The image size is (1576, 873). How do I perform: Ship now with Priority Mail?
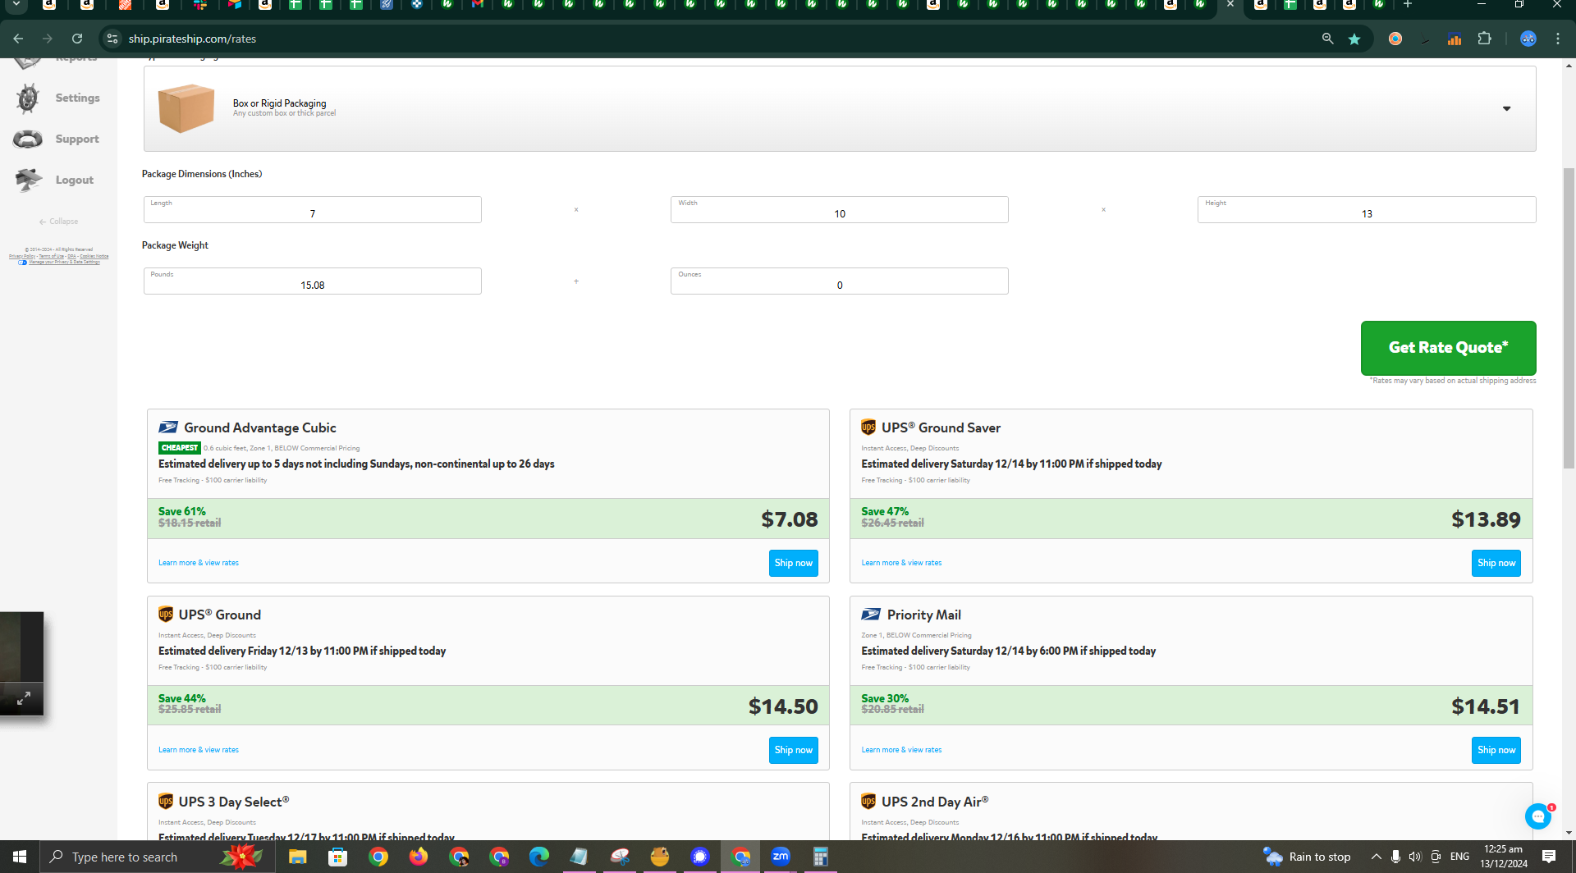[x=1496, y=750]
